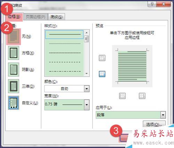Toggle the left border button below preview
The height and width of the screenshot is (148, 174).
tap(122, 96)
